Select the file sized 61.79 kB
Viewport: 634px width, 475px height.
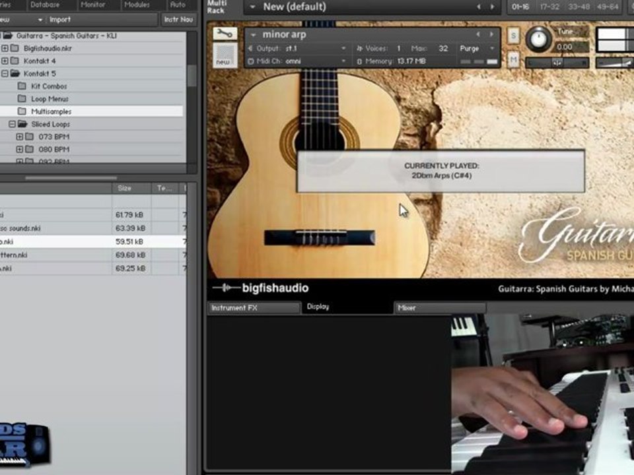93,215
